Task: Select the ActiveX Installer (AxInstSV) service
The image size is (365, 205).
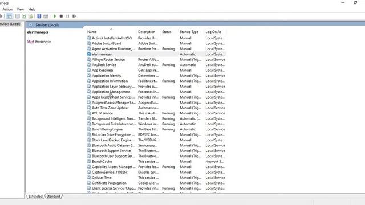Action: tap(156, 38)
